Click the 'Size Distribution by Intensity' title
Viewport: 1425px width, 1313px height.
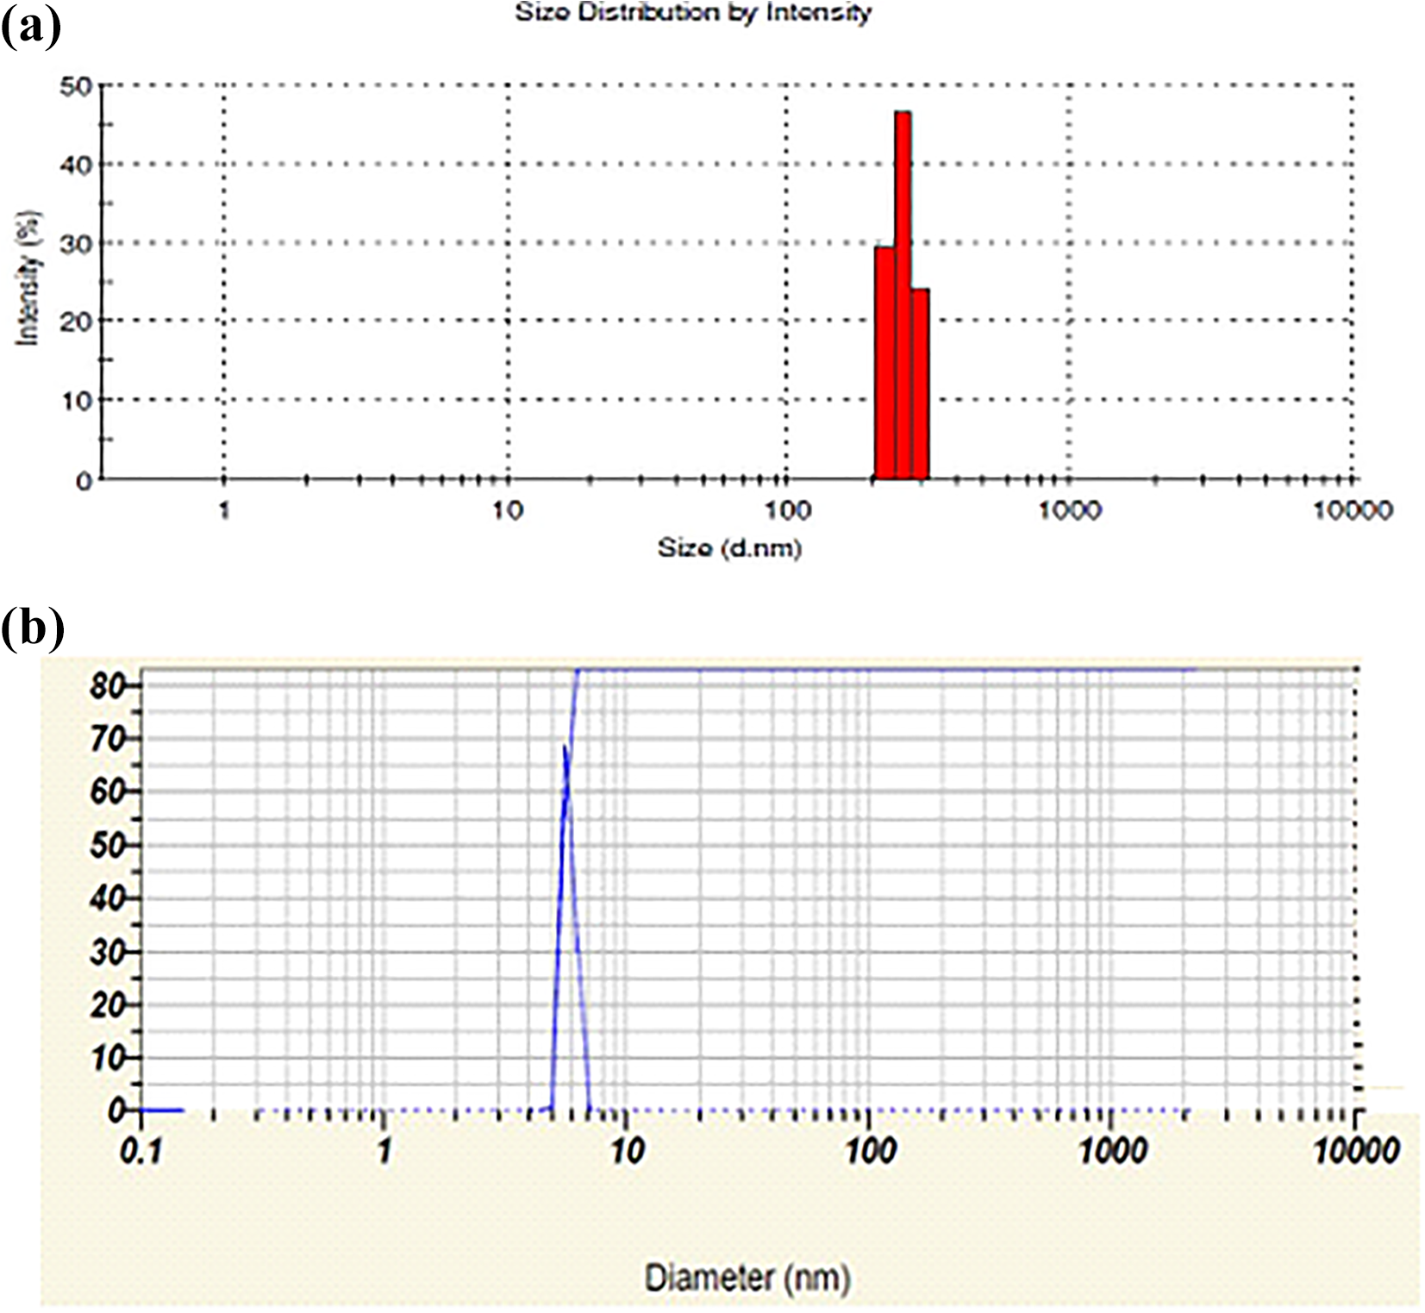[x=693, y=13]
